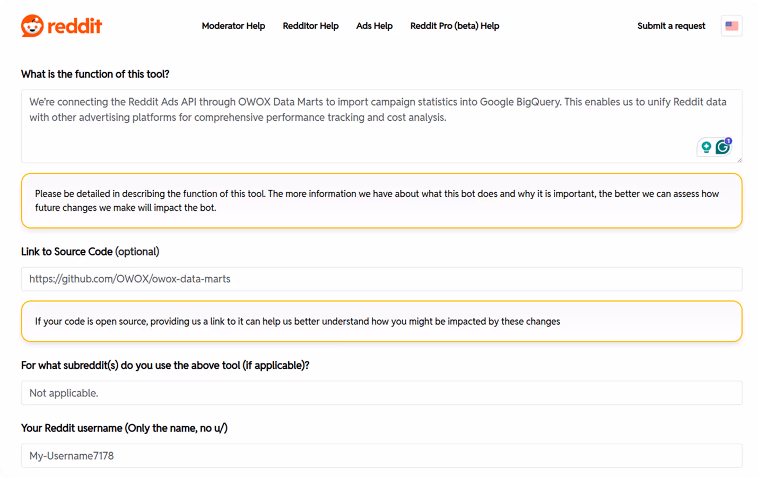This screenshot has width=758, height=478.
Task: Select Redditor Help in the navigation
Action: 310,25
